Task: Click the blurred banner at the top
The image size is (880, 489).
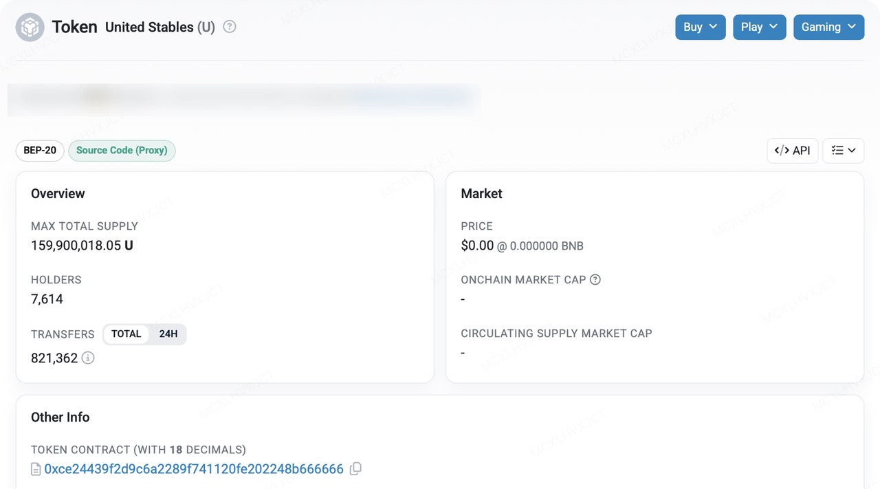Action: click(243, 100)
